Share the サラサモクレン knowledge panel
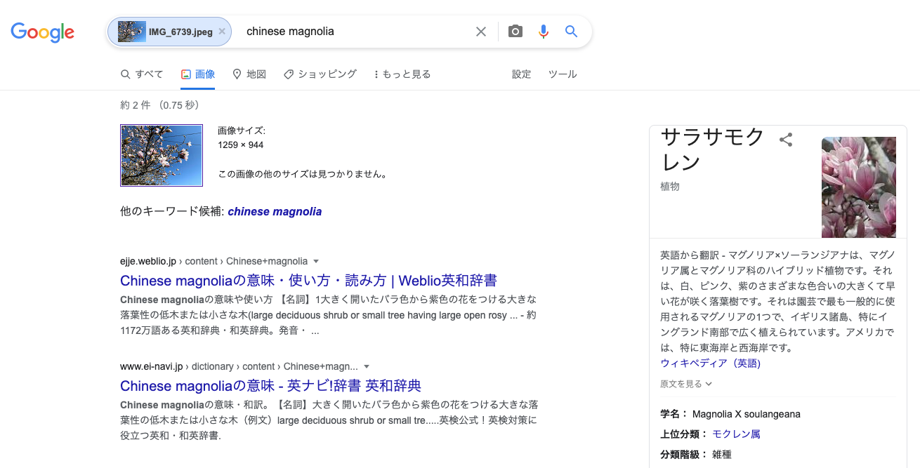The width and height of the screenshot is (920, 468). (786, 140)
